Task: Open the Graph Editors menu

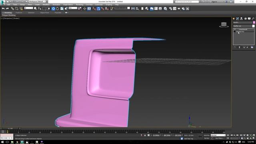Action: coord(68,5)
